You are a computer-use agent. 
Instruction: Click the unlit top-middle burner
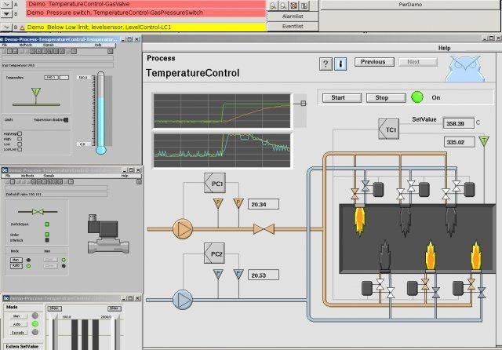(405, 221)
